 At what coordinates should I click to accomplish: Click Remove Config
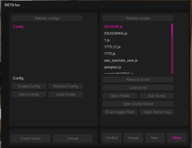[x=65, y=86]
